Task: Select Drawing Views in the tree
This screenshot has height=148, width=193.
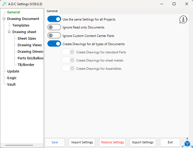Action: (30, 45)
